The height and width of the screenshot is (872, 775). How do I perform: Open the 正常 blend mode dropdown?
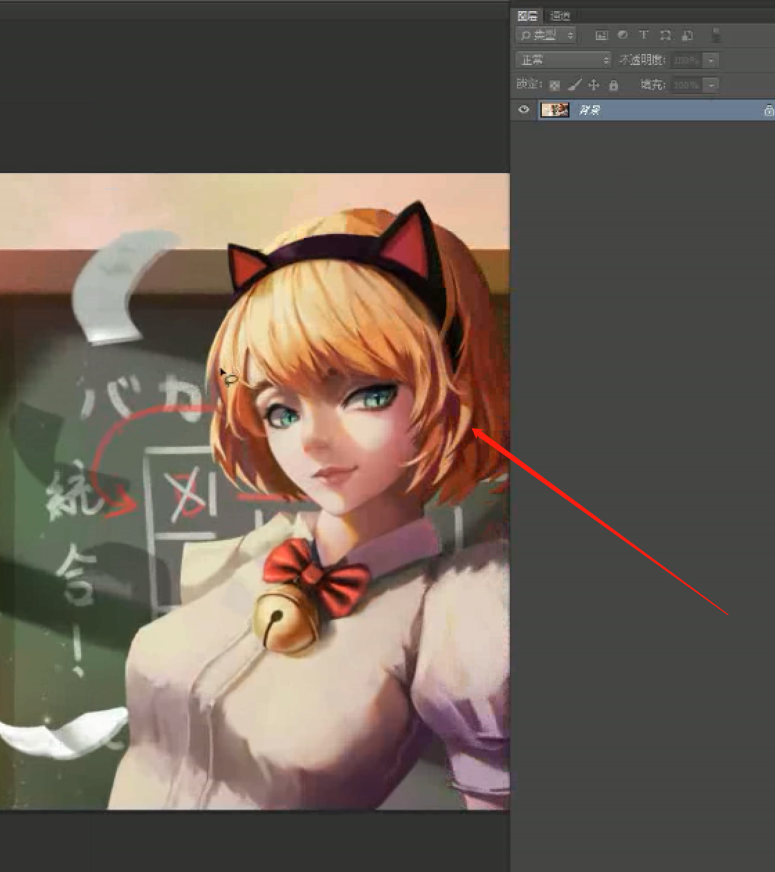point(563,60)
